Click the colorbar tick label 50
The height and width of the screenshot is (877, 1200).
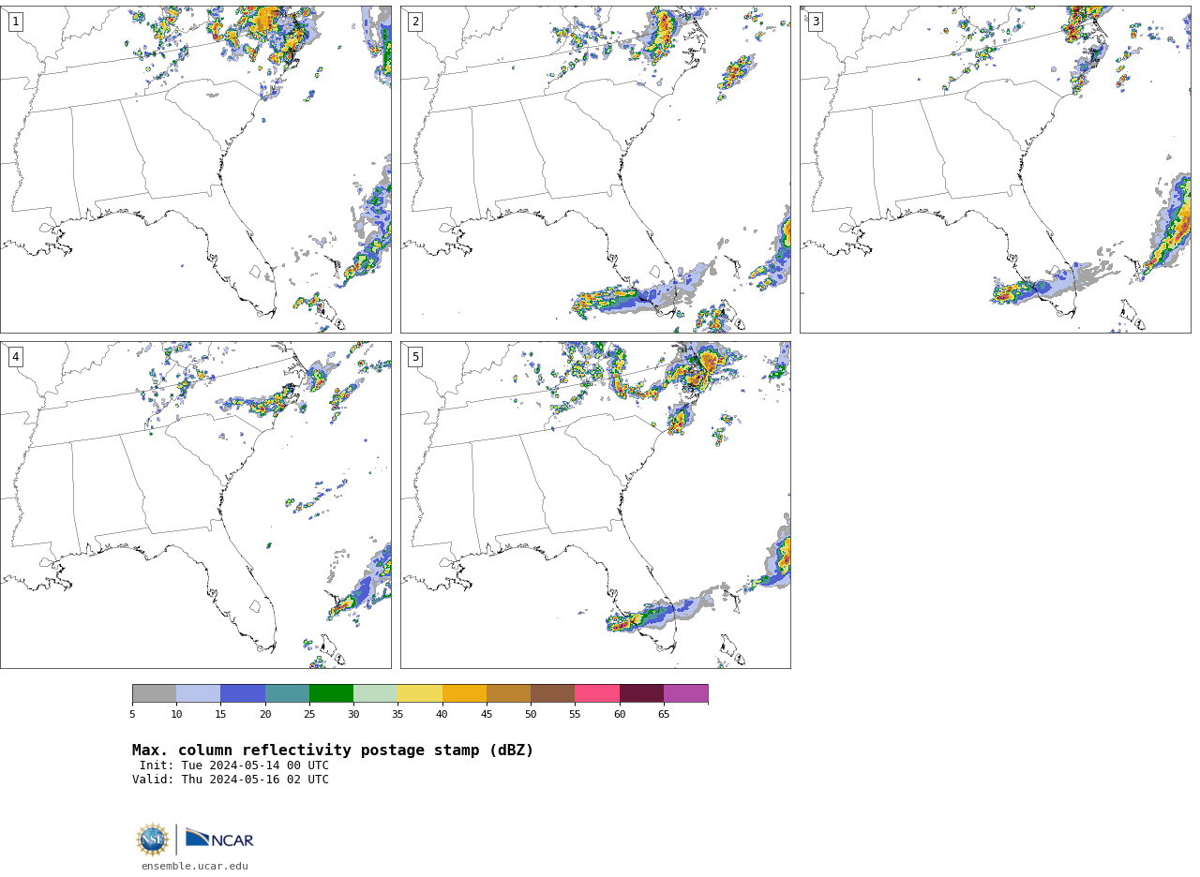531,715
